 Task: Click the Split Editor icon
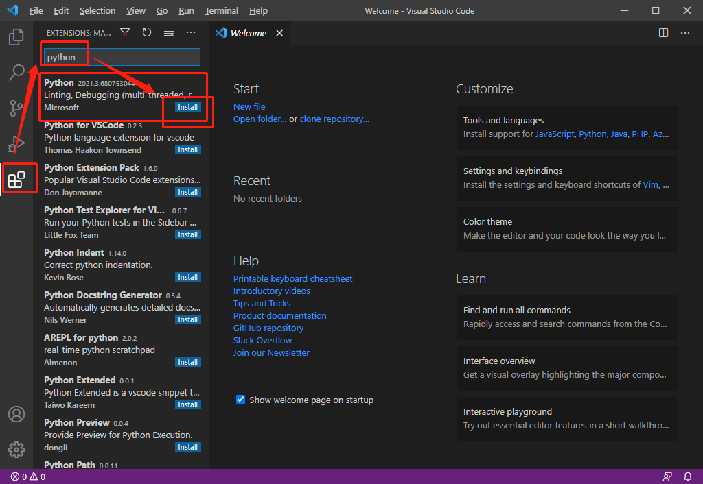click(x=662, y=32)
